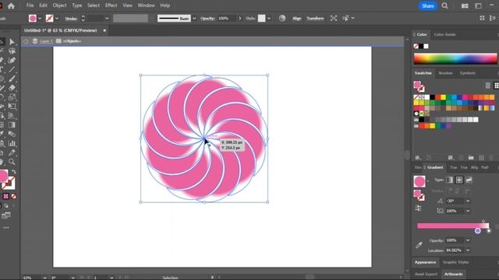Image resolution: width=499 pixels, height=280 pixels.
Task: Open the File menu
Action: pos(30,5)
